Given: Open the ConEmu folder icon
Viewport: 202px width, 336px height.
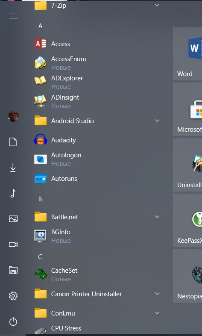Looking at the screenshot, I should pos(41,313).
